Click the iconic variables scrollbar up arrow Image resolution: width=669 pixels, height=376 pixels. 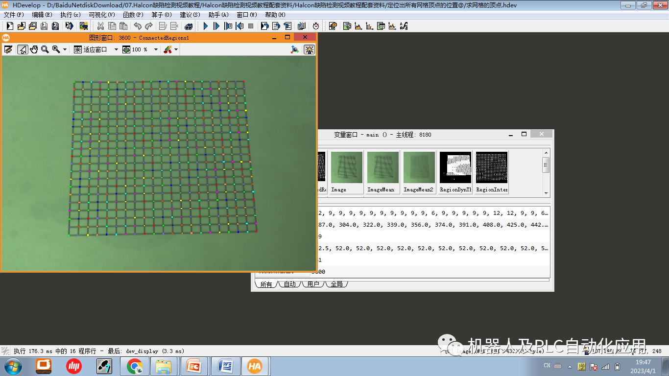(546, 152)
